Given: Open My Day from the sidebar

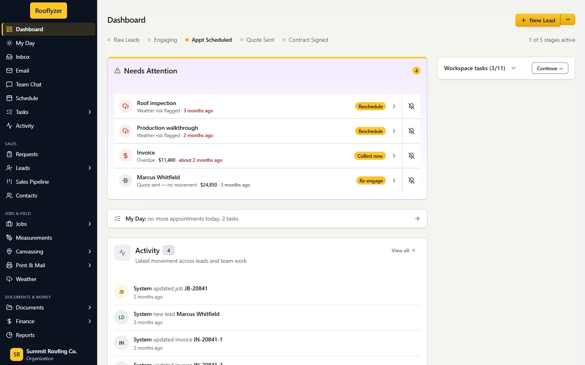Looking at the screenshot, I should tap(48, 43).
